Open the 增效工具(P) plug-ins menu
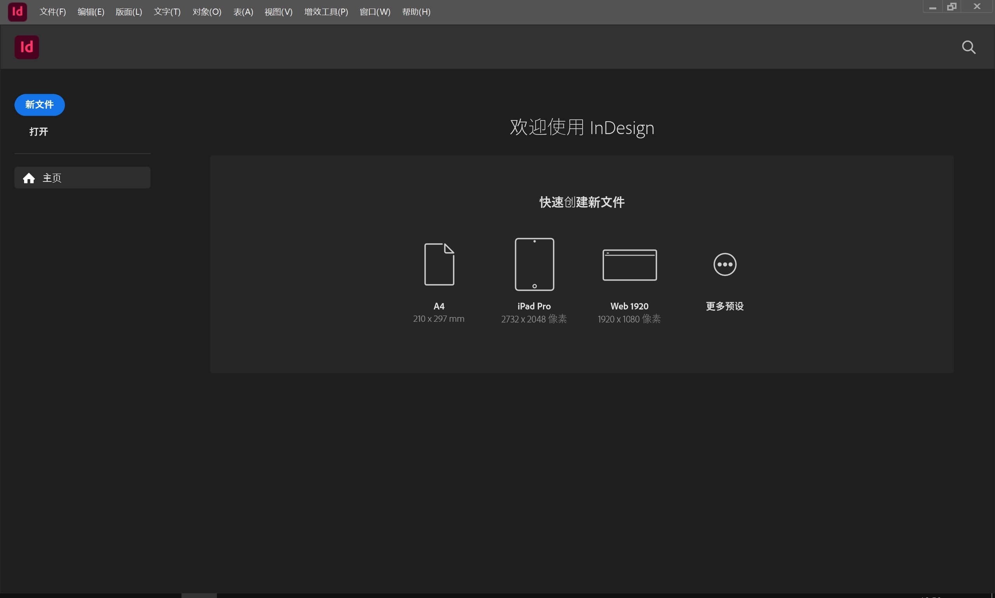This screenshot has height=598, width=995. [326, 12]
